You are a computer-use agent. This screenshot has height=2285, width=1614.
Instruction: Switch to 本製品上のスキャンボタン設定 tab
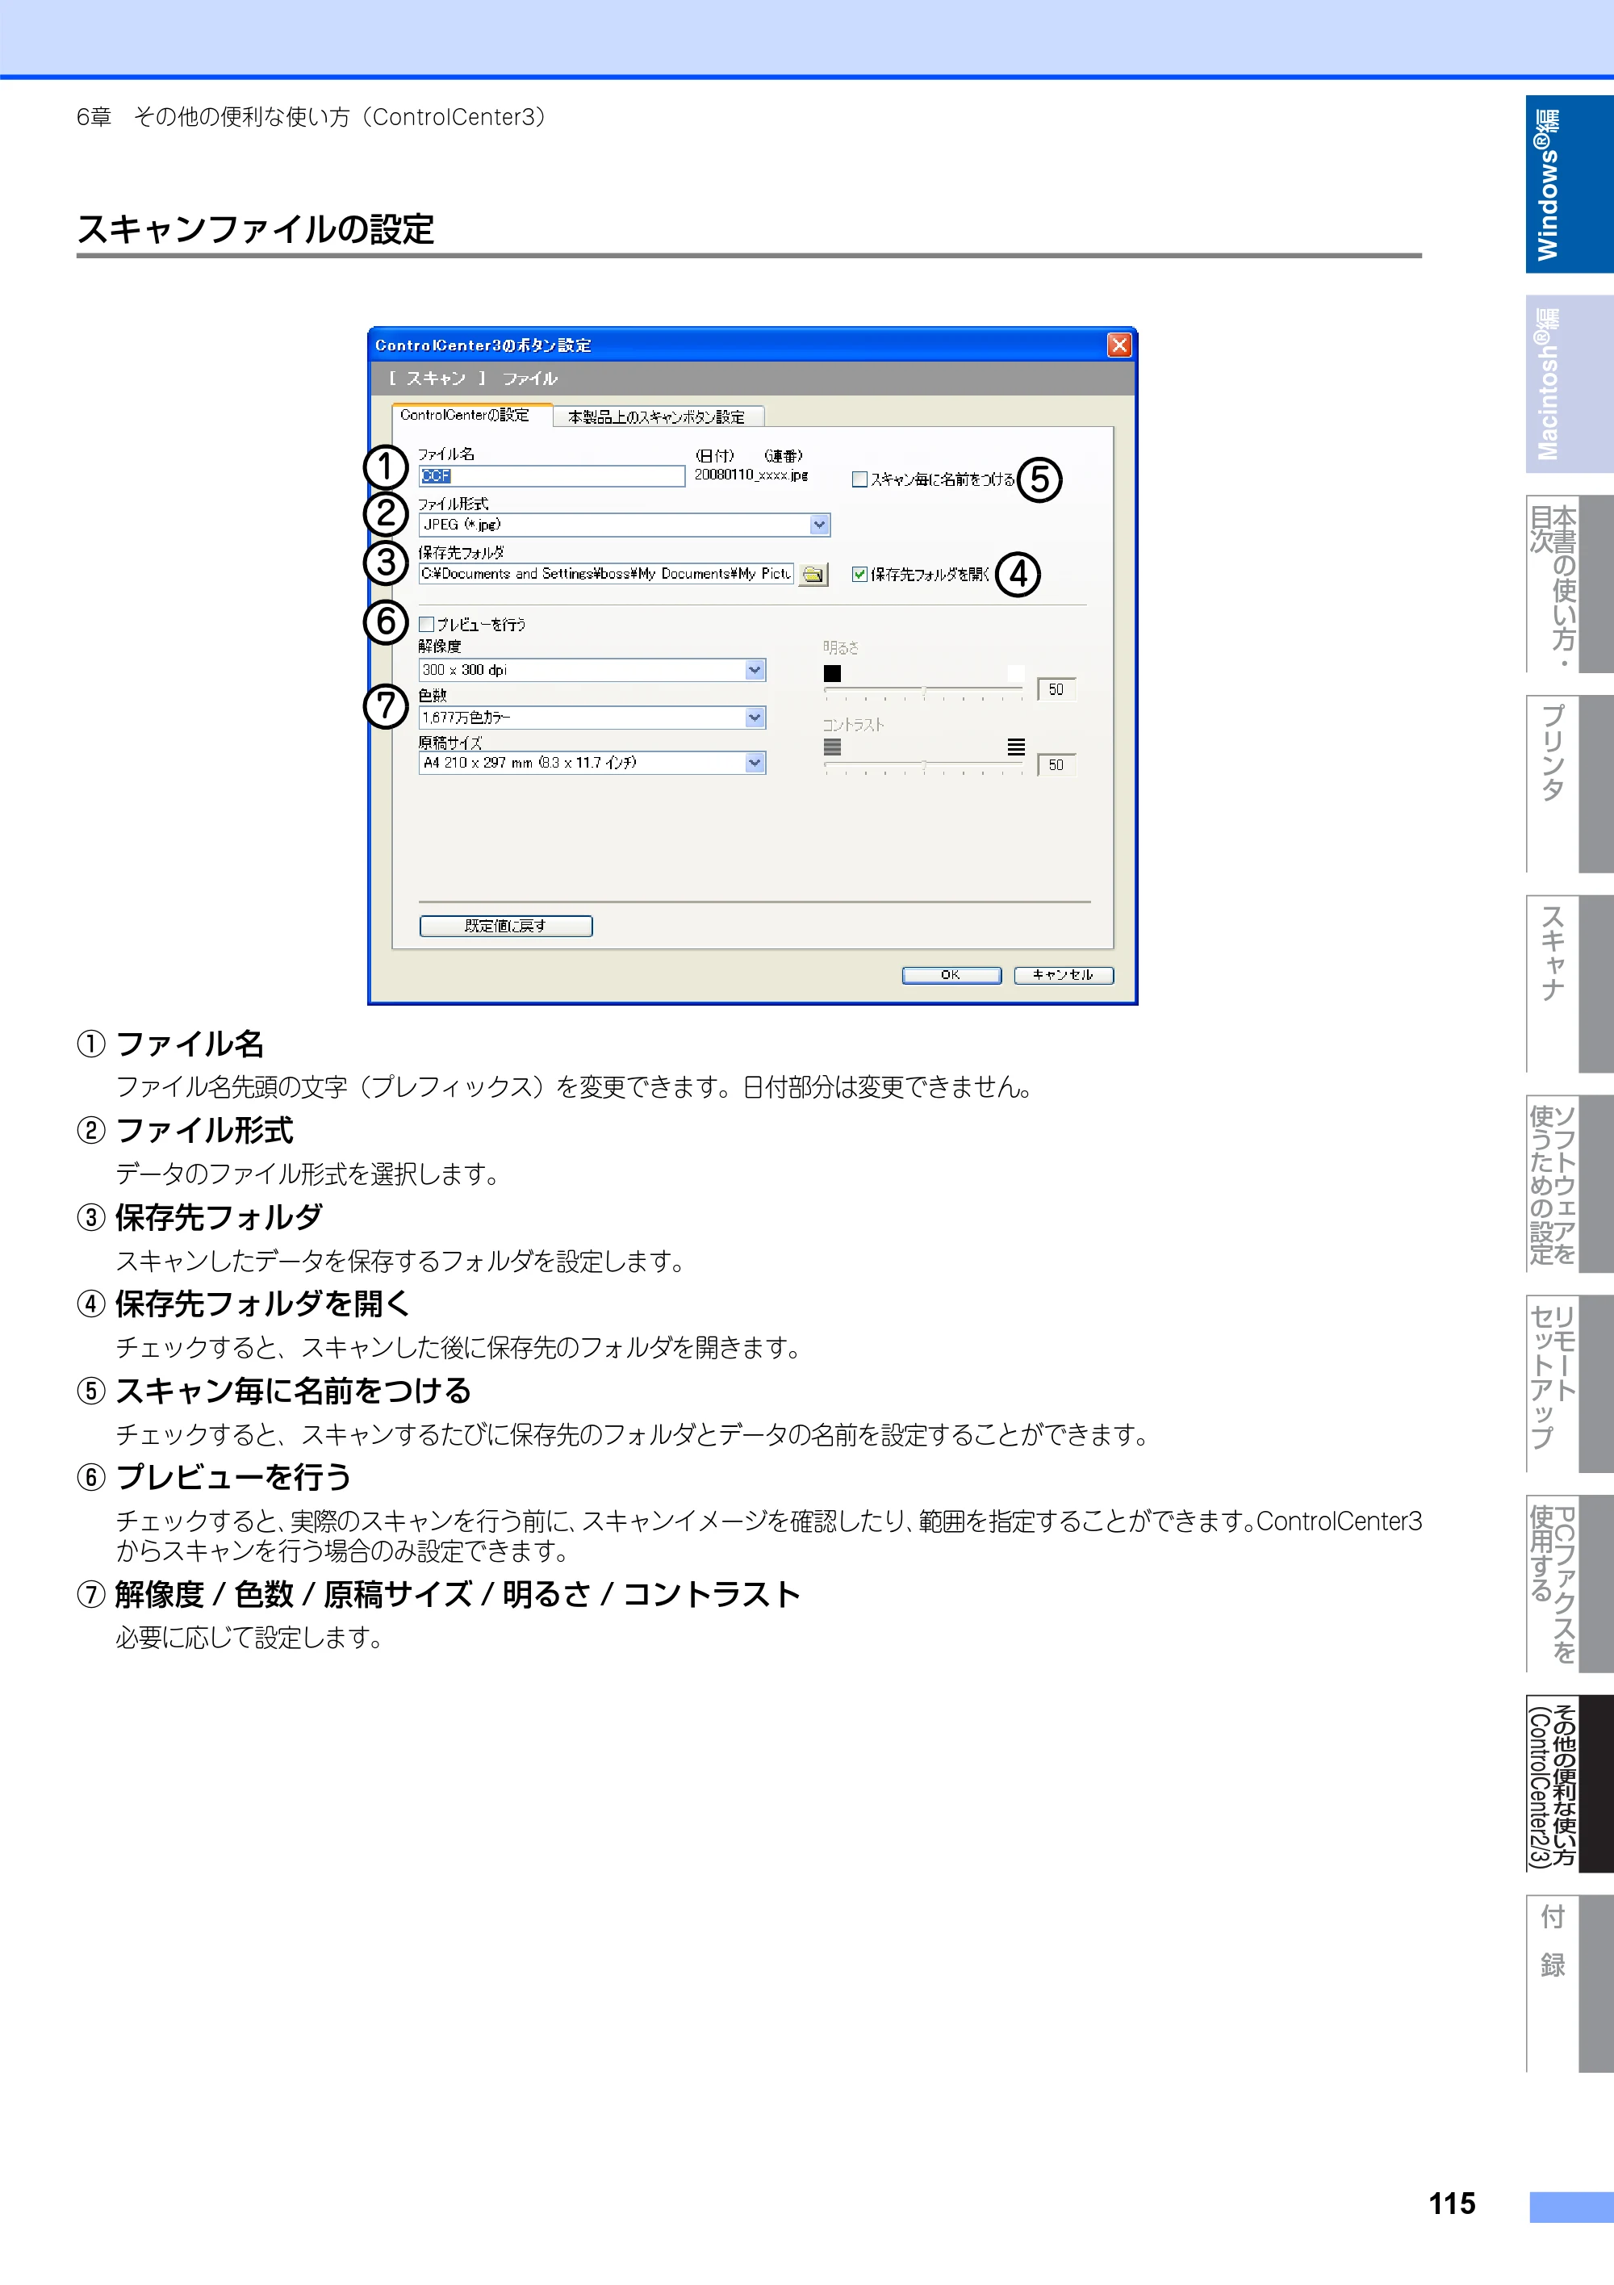pyautogui.click(x=657, y=417)
